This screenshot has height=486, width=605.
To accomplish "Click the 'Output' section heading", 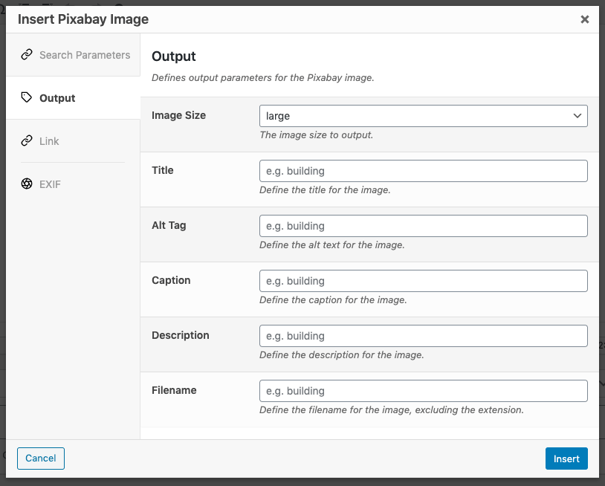I will point(174,56).
